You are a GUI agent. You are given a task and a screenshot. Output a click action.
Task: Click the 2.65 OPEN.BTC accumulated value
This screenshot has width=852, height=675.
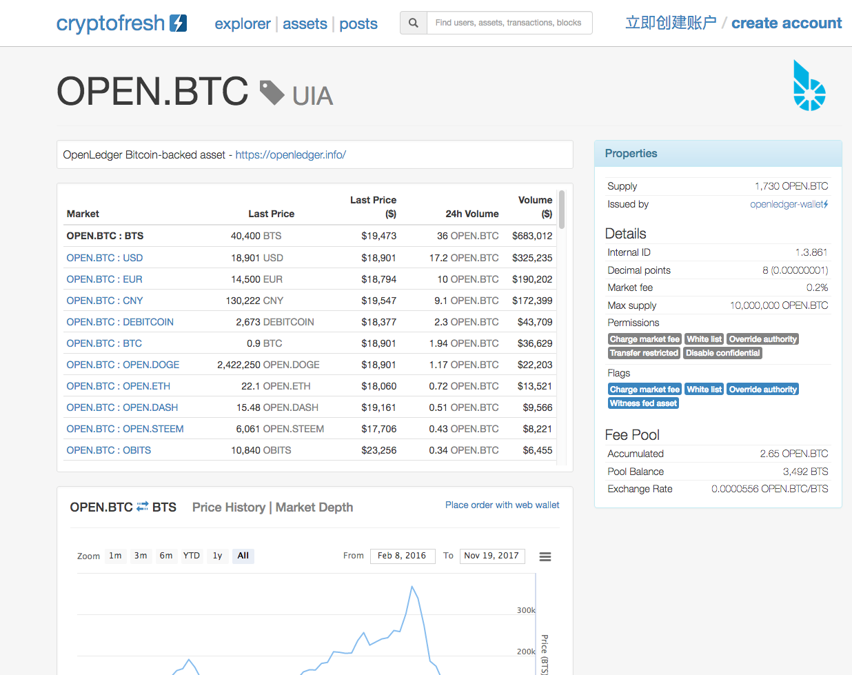point(794,454)
